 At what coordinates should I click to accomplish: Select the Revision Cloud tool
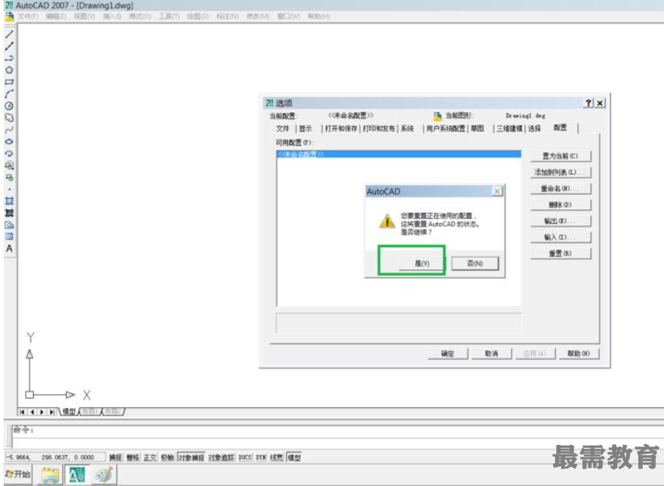click(10, 117)
